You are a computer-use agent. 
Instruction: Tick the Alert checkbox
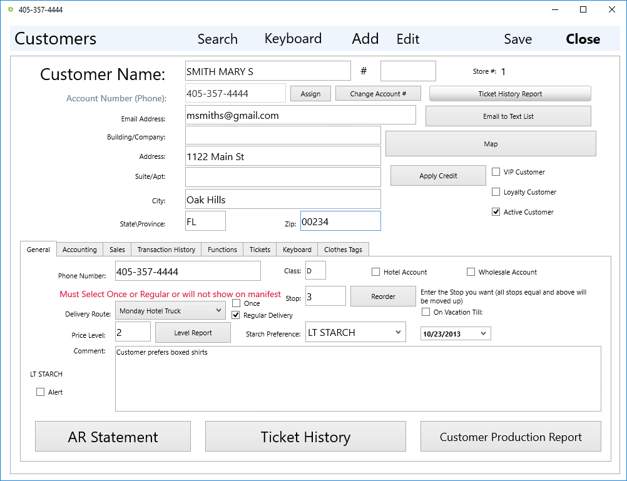coord(41,392)
